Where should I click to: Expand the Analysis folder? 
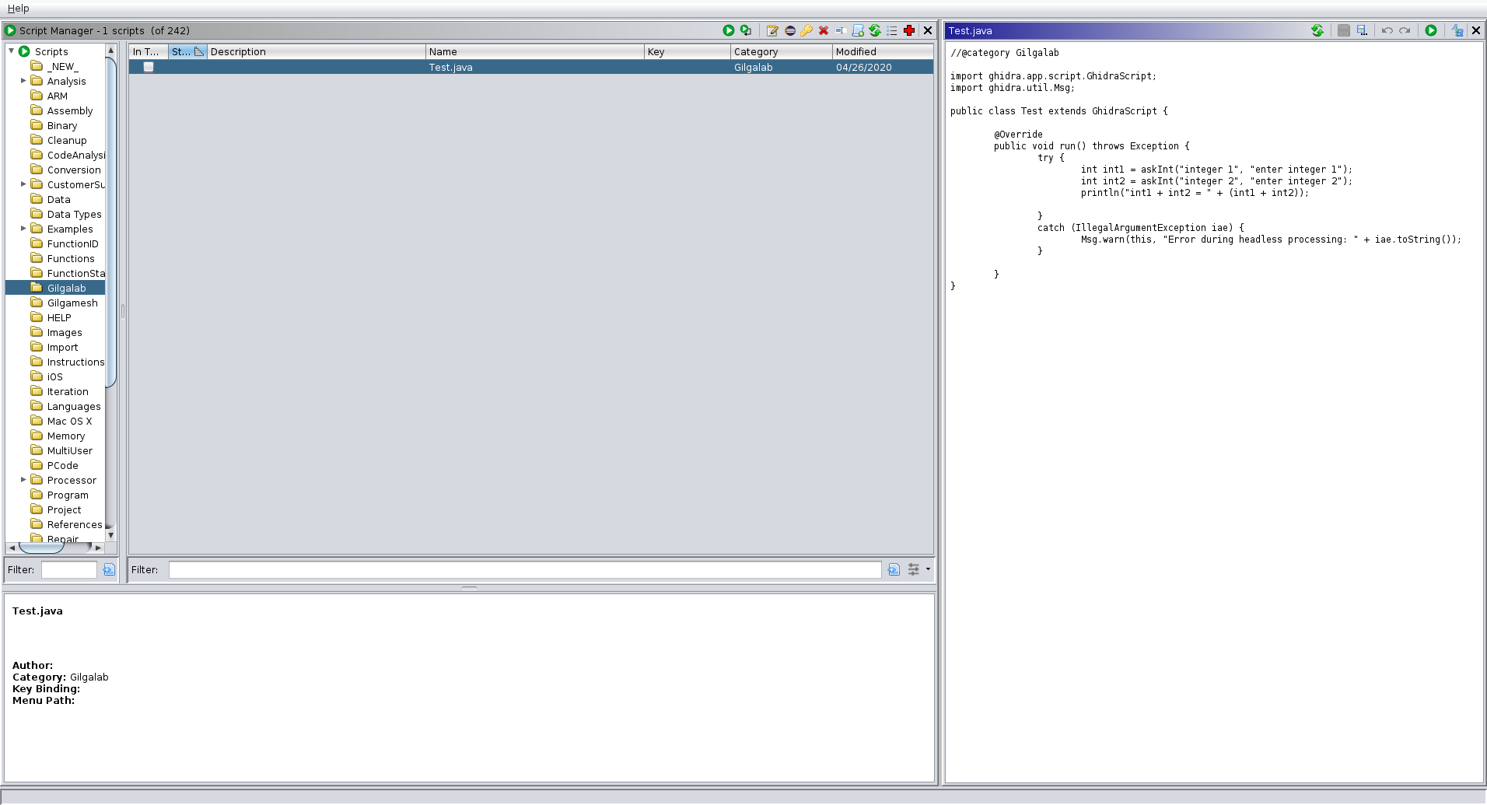(x=23, y=81)
